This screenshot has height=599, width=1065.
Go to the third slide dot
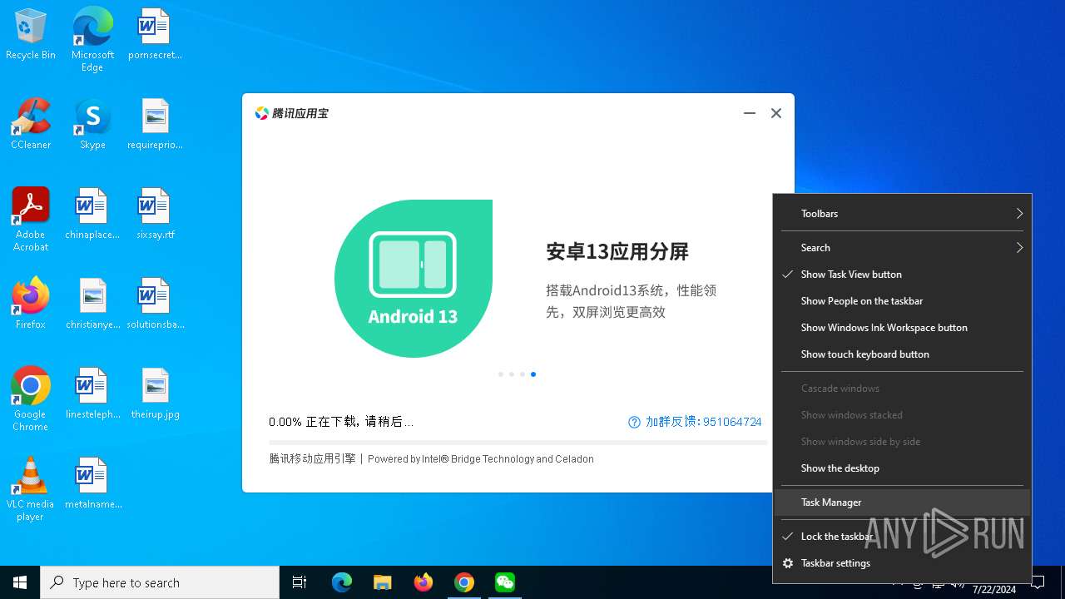point(523,374)
